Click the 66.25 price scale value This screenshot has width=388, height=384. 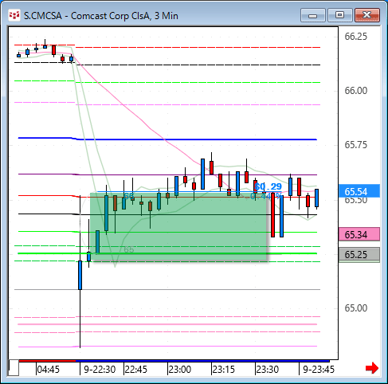(x=355, y=37)
